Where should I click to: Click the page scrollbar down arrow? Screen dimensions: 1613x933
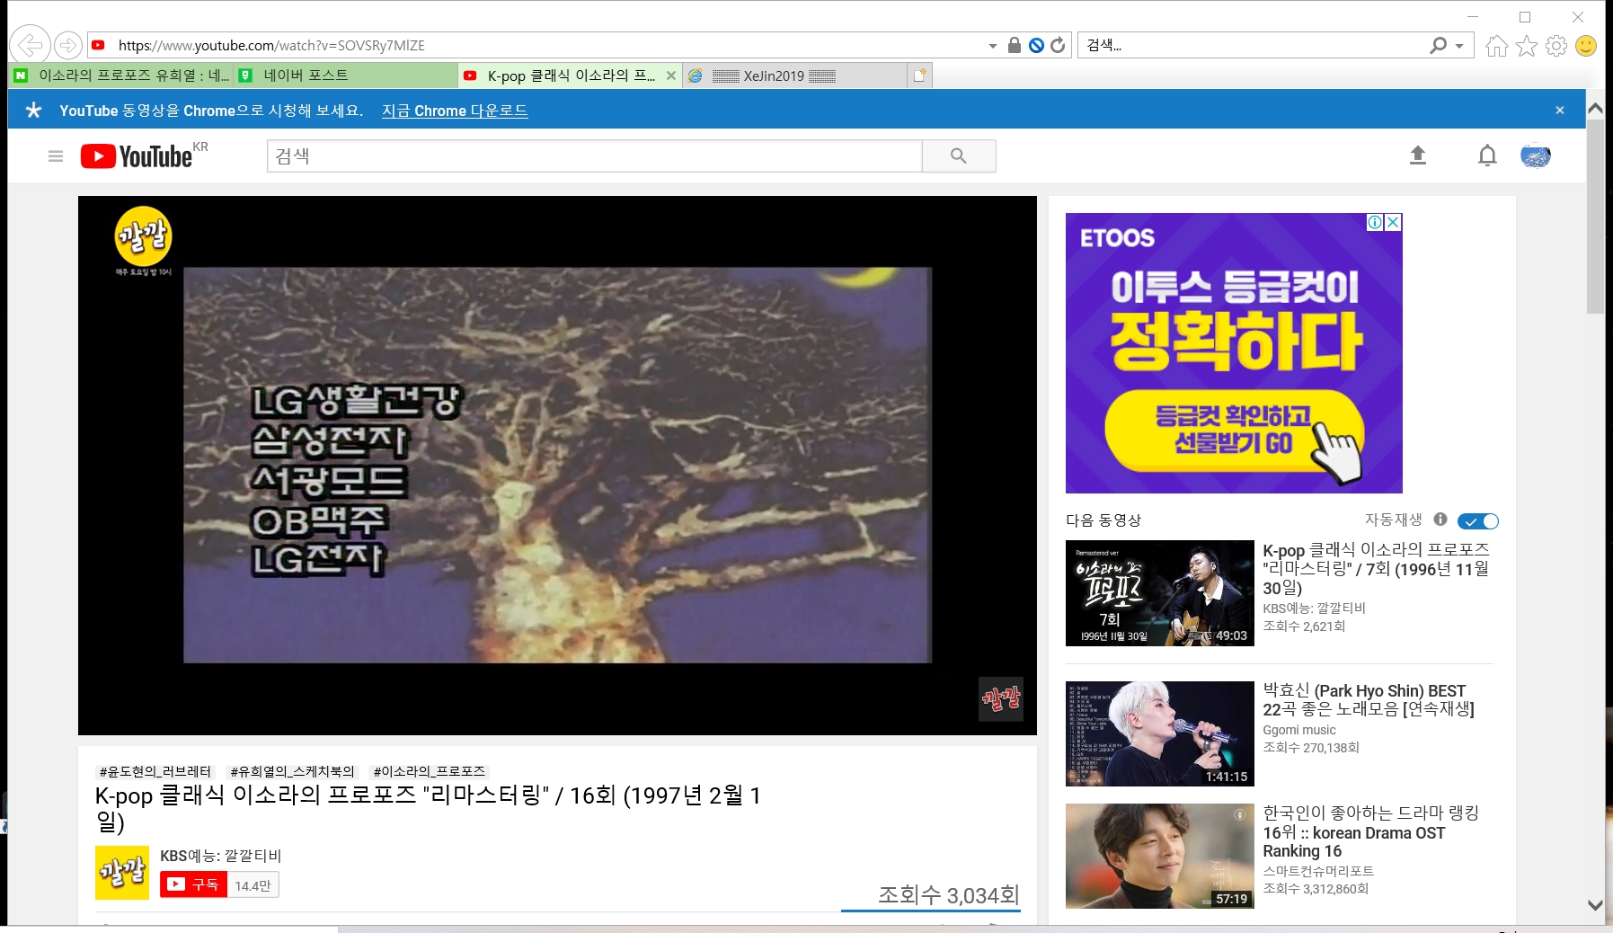click(1595, 905)
